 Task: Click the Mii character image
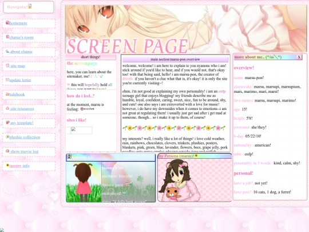(84, 182)
